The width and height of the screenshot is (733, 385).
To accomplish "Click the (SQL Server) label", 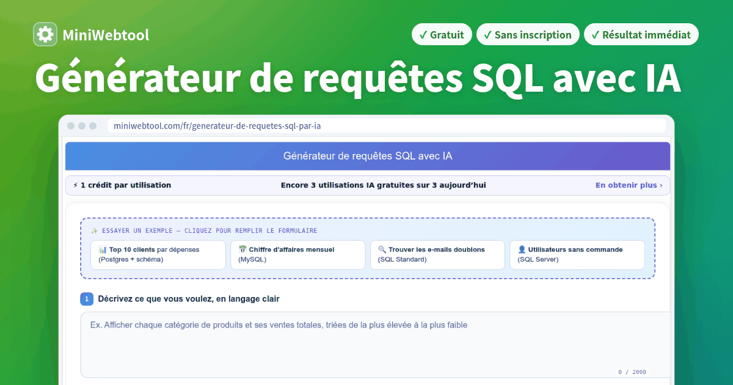I will pos(538,260).
